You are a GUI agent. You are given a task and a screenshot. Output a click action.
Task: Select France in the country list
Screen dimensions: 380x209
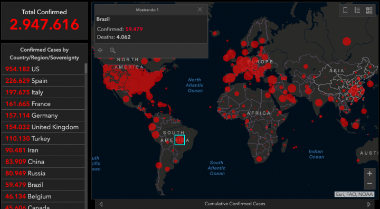pos(43,104)
